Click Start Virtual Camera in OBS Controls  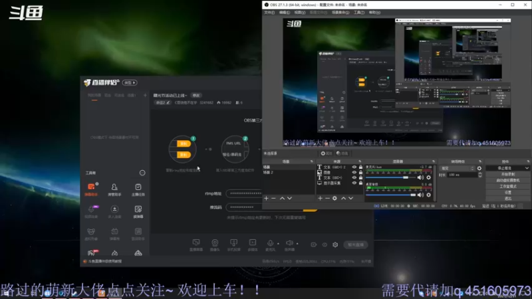click(x=507, y=180)
